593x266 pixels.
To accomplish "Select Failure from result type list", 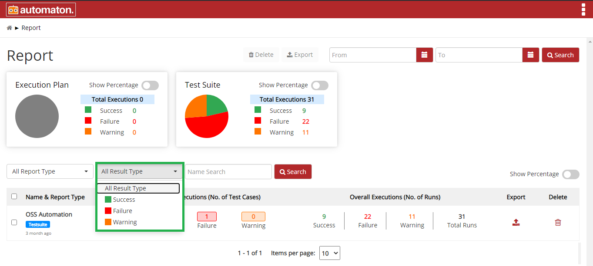I will pyautogui.click(x=122, y=211).
